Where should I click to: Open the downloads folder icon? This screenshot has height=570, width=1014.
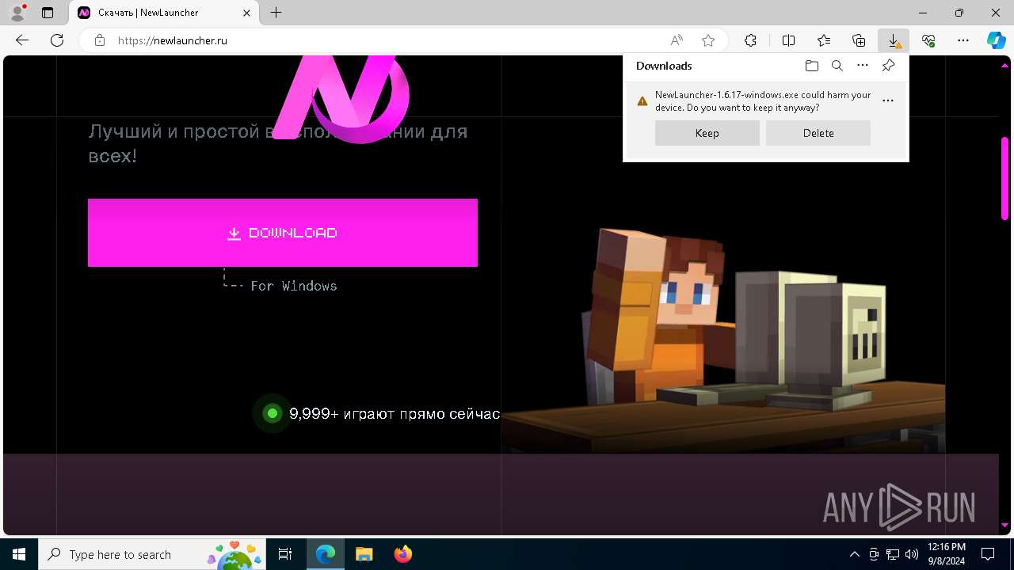pos(811,66)
